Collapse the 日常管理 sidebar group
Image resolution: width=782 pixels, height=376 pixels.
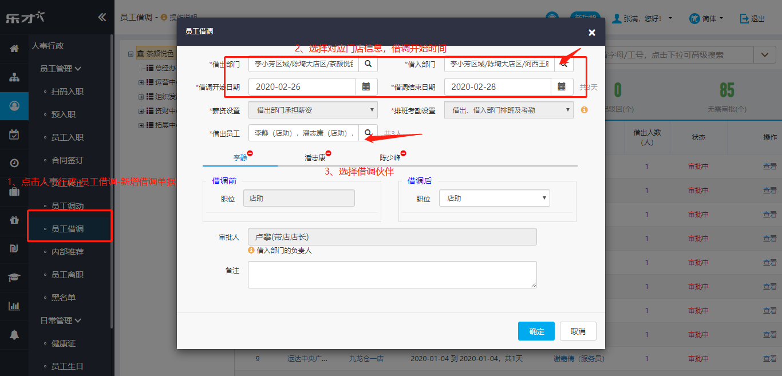[x=61, y=320]
